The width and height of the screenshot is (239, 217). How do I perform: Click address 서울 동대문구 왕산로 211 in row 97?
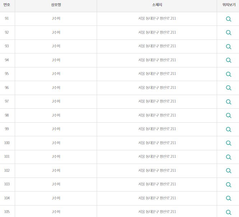pyautogui.click(x=157, y=101)
